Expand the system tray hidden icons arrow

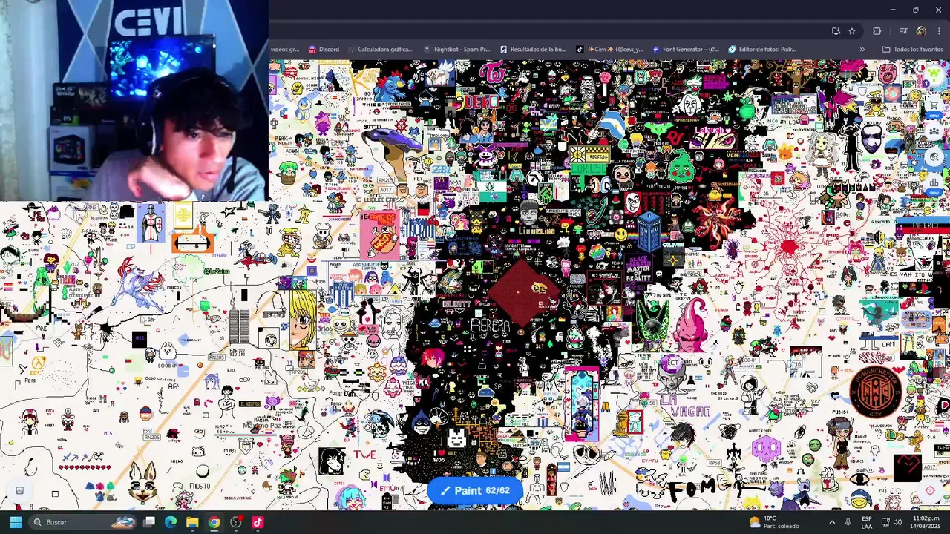pos(832,522)
